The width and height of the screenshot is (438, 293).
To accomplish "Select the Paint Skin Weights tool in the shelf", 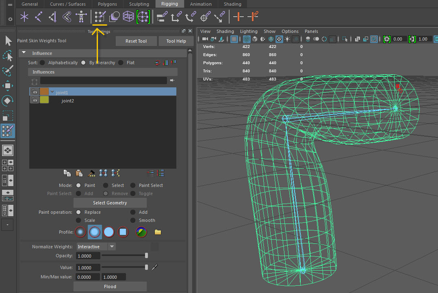I will (99, 17).
